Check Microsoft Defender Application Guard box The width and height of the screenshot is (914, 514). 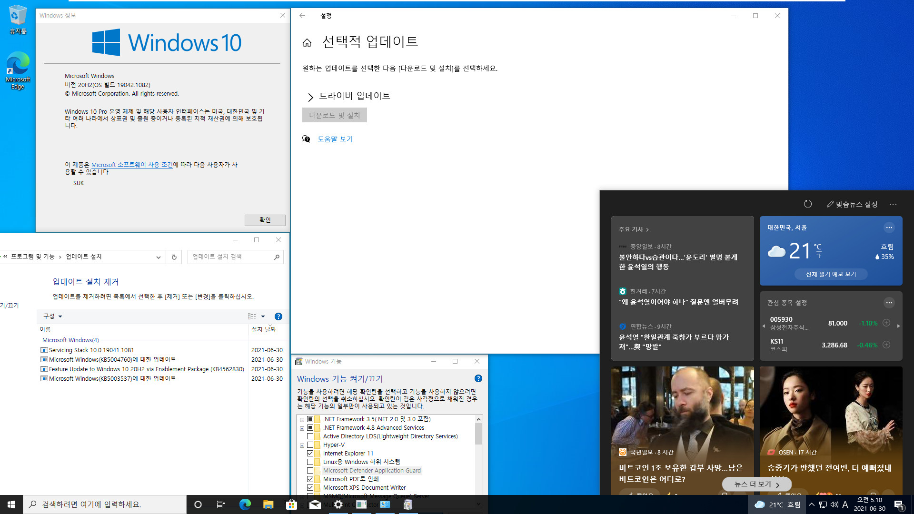310,471
